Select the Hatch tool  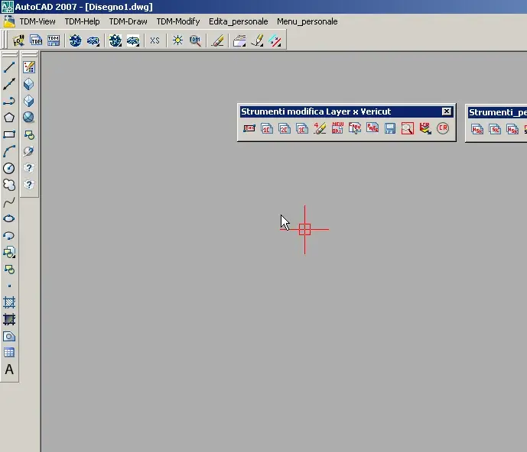click(9, 302)
